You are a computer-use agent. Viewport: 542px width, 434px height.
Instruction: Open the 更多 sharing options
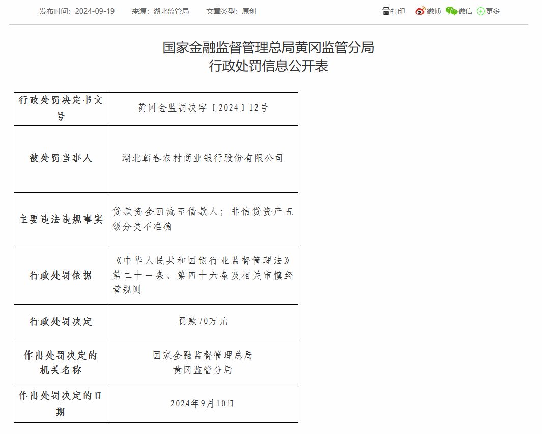click(493, 11)
